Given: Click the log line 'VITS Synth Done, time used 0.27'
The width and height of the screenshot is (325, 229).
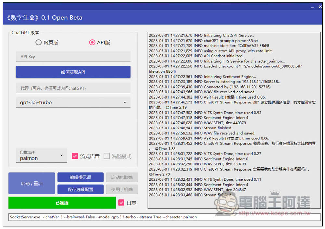Looking at the screenshot, I should 205,154.
